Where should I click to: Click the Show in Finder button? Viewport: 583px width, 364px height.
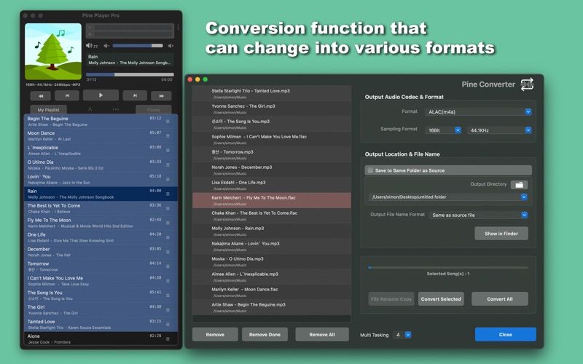[x=501, y=234]
